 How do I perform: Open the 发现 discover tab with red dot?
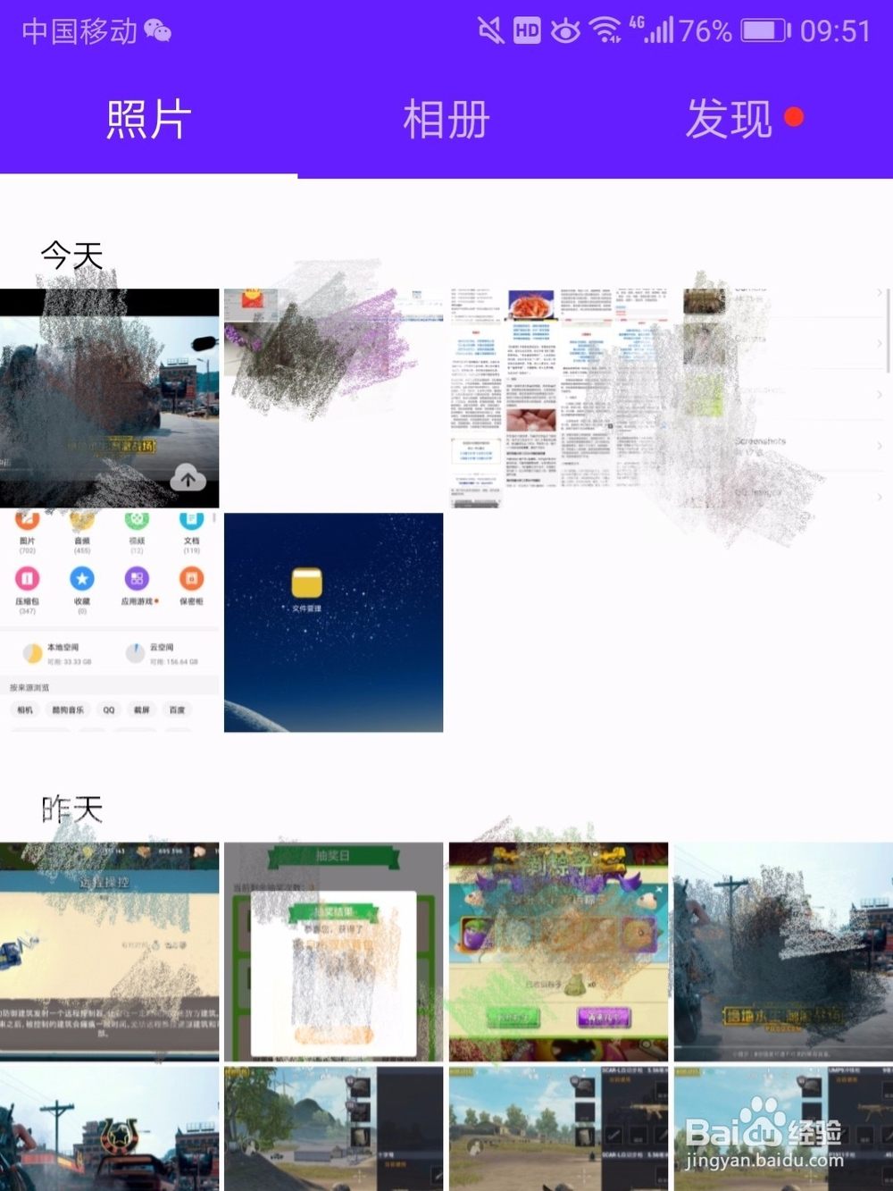coord(730,118)
